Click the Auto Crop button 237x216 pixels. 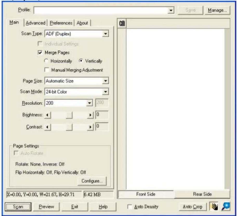193,207
